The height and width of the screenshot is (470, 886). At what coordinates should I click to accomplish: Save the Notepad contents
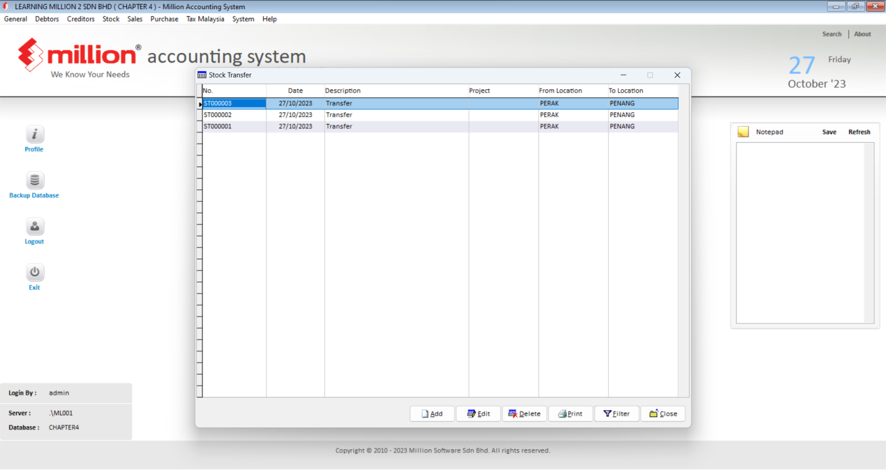click(829, 132)
